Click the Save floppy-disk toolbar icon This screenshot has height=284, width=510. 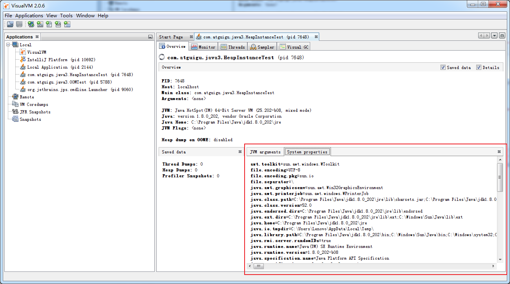tap(19, 24)
